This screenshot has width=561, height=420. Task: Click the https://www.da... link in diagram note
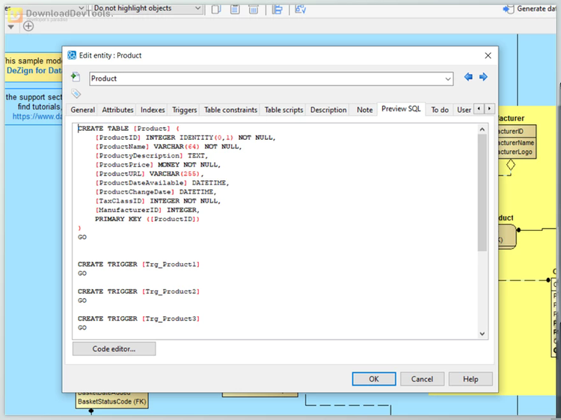37,117
